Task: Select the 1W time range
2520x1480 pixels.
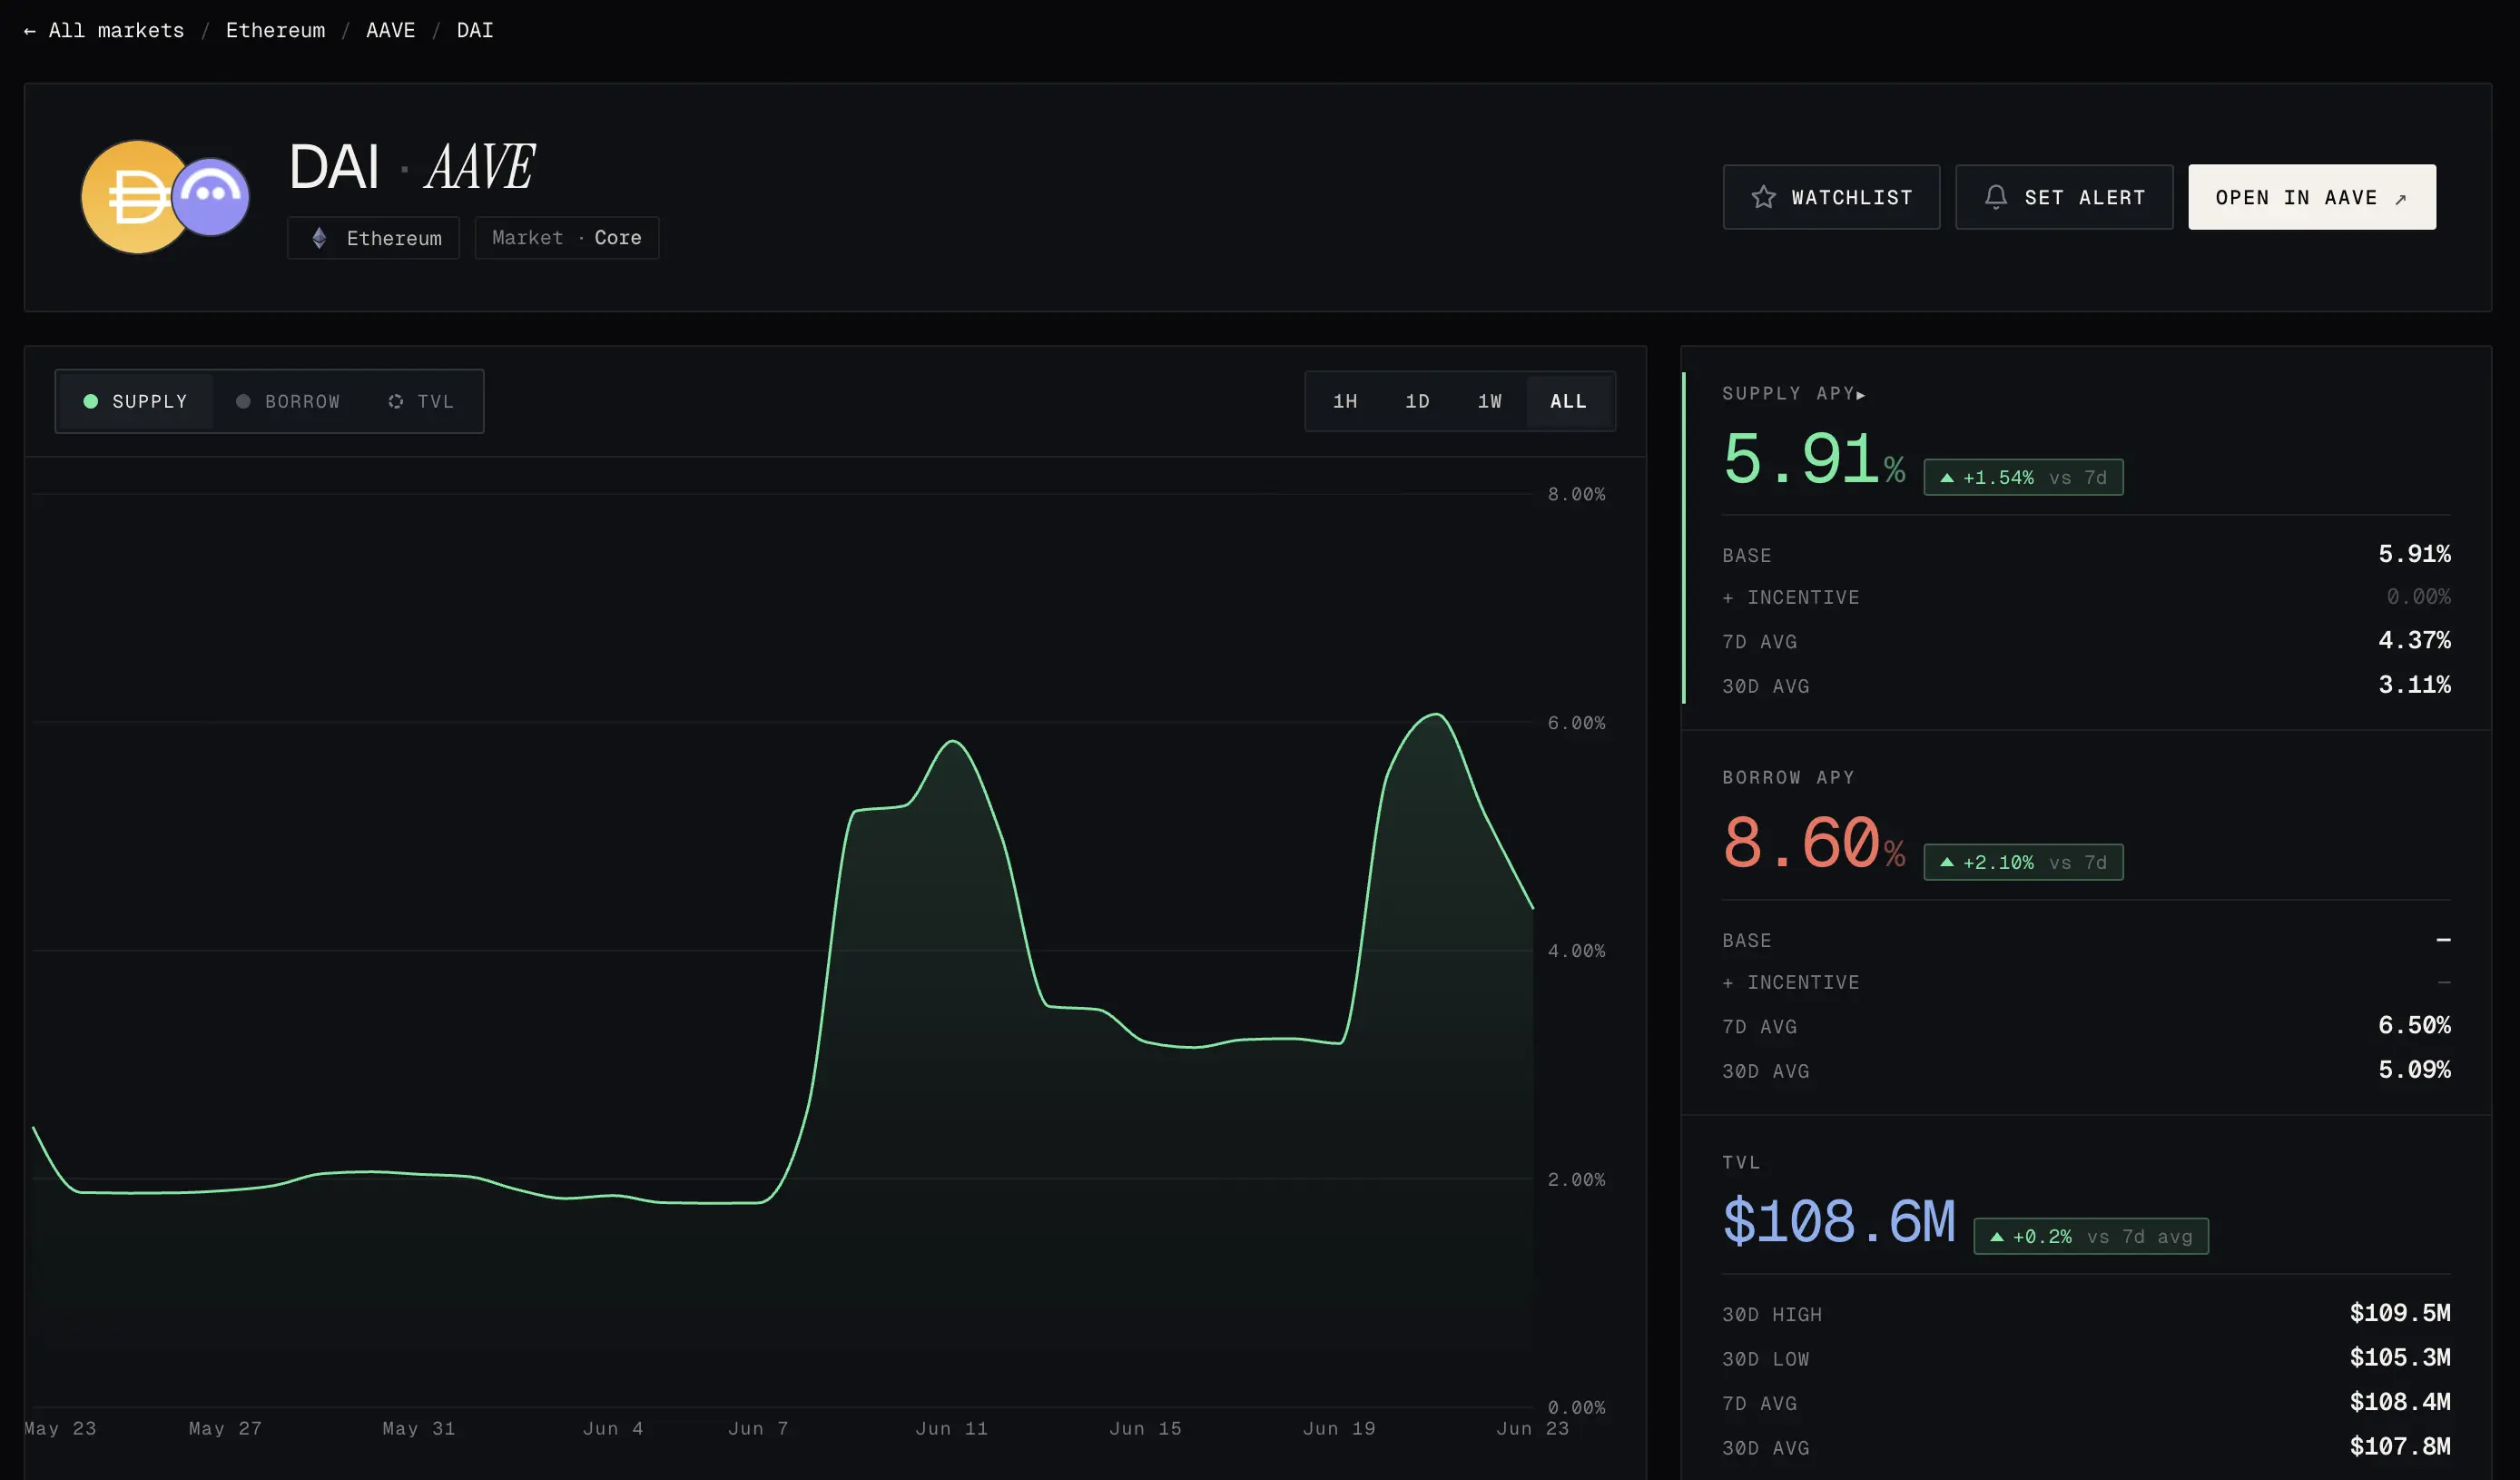Action: point(1490,401)
